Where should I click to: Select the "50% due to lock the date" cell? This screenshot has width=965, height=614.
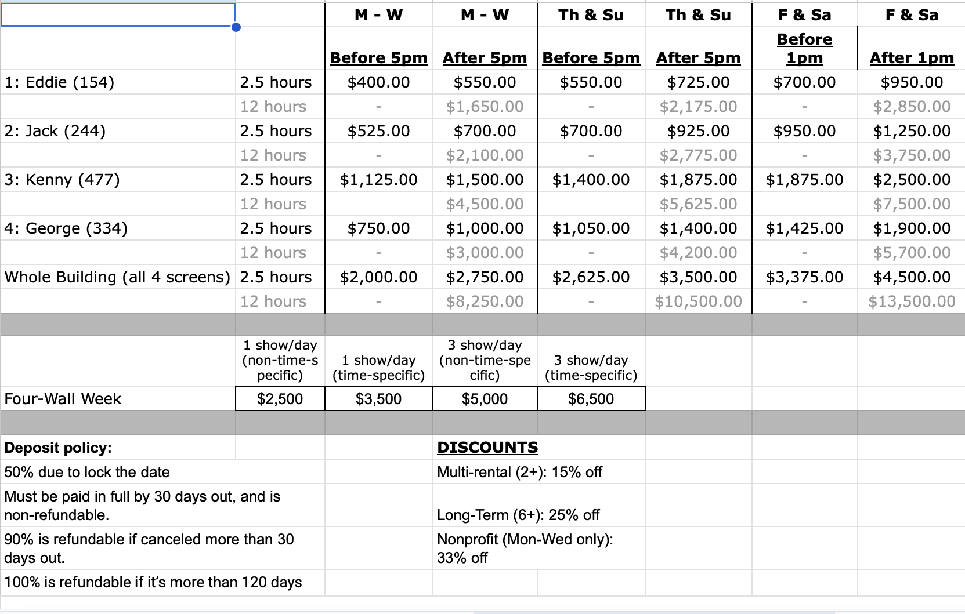pos(87,472)
